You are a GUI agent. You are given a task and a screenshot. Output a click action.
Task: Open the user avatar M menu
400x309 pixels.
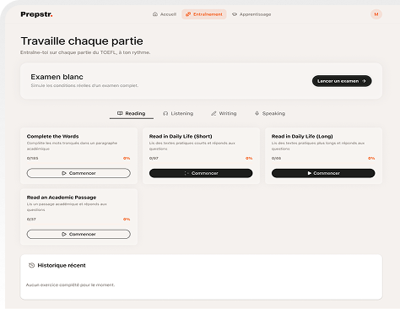(x=376, y=14)
